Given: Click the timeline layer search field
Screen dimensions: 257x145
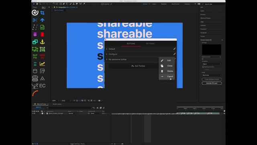Looking at the screenshot, I should click(69, 108).
